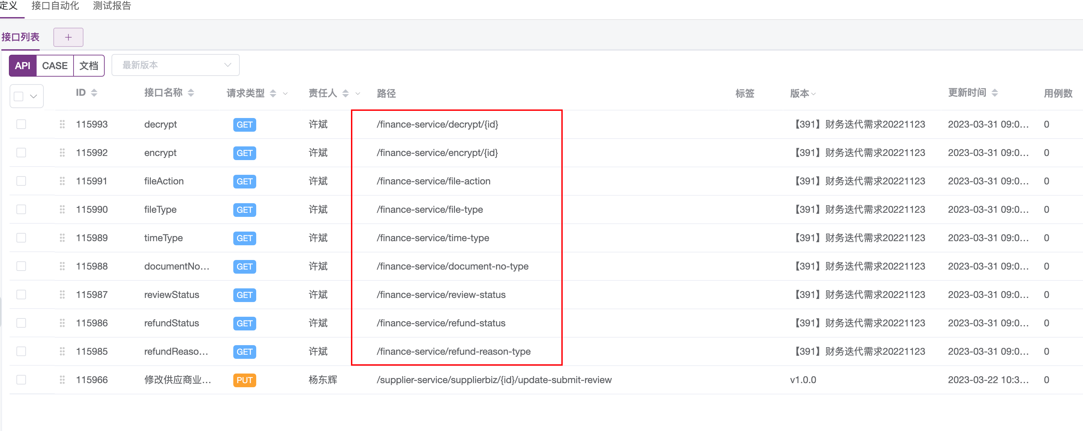Screen dimensions: 1083x431
Task: Open the 版本 column filter dropdown
Action: (813, 94)
